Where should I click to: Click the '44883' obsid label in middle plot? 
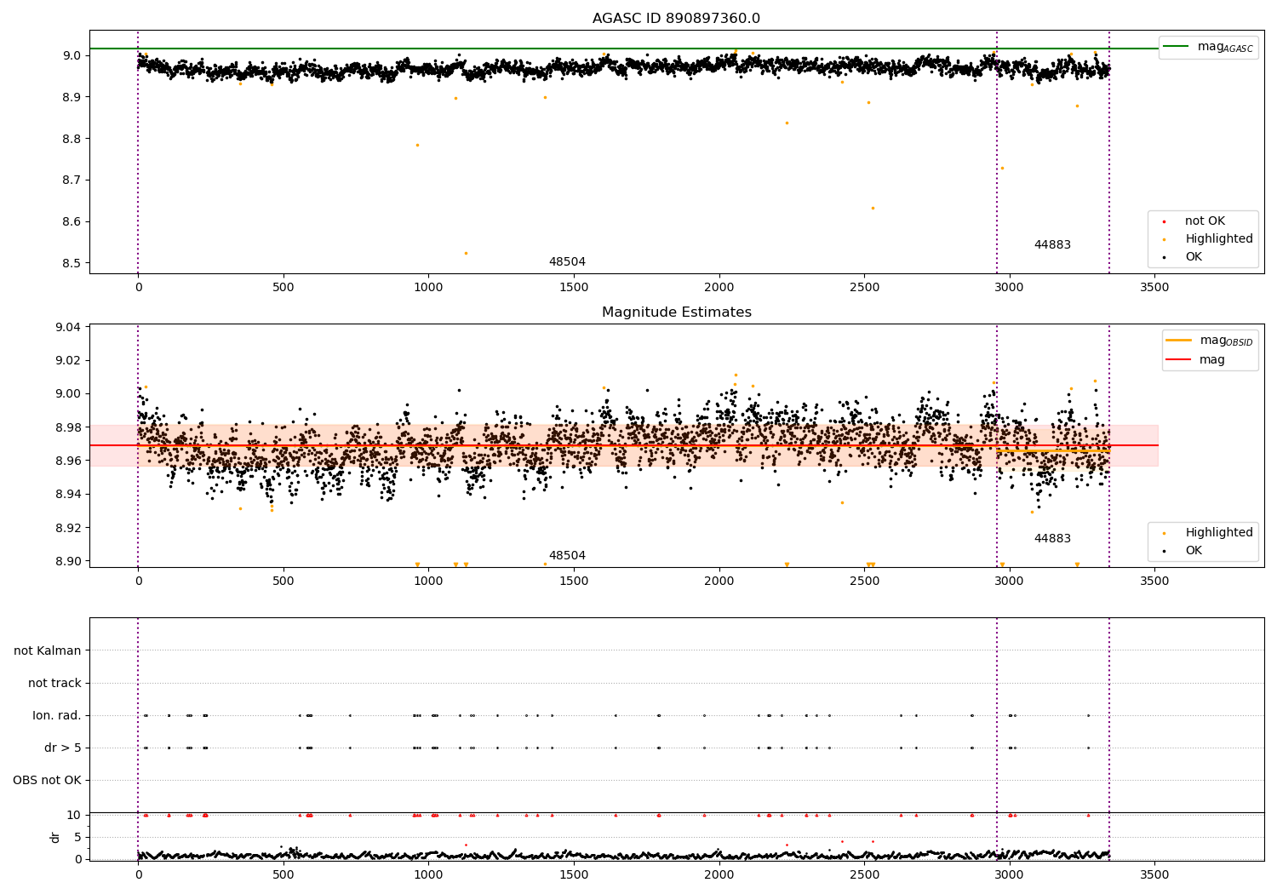(1052, 539)
